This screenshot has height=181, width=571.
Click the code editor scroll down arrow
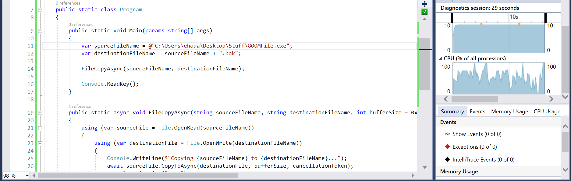coord(424,167)
